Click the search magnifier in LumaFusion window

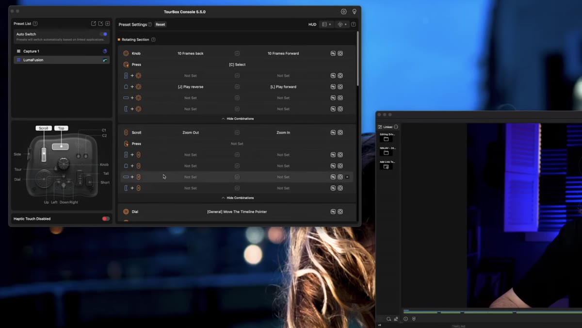click(388, 319)
